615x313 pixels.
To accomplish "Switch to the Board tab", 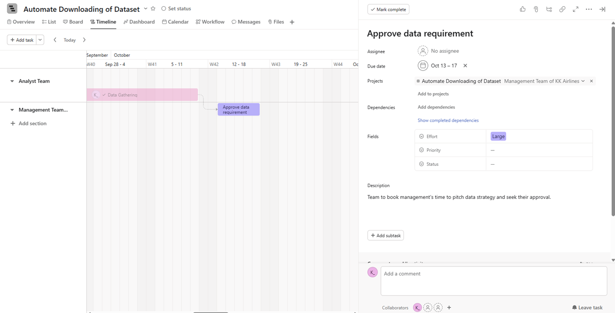I will tap(73, 22).
